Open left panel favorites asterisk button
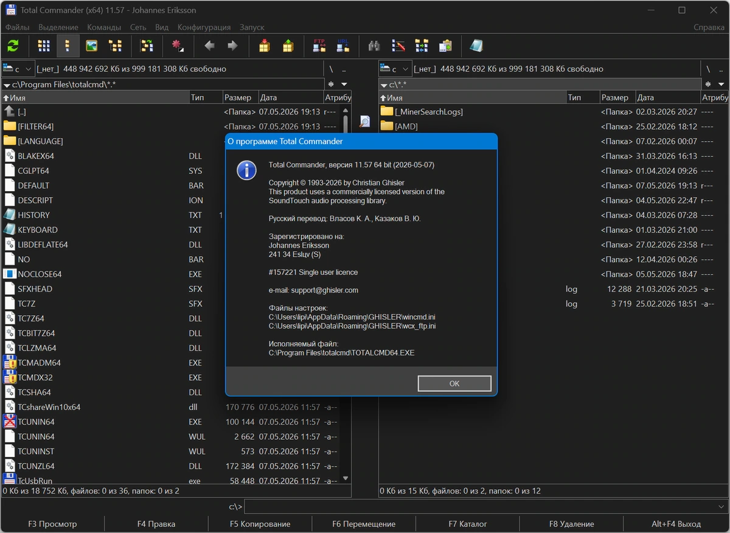The image size is (730, 533). [331, 85]
